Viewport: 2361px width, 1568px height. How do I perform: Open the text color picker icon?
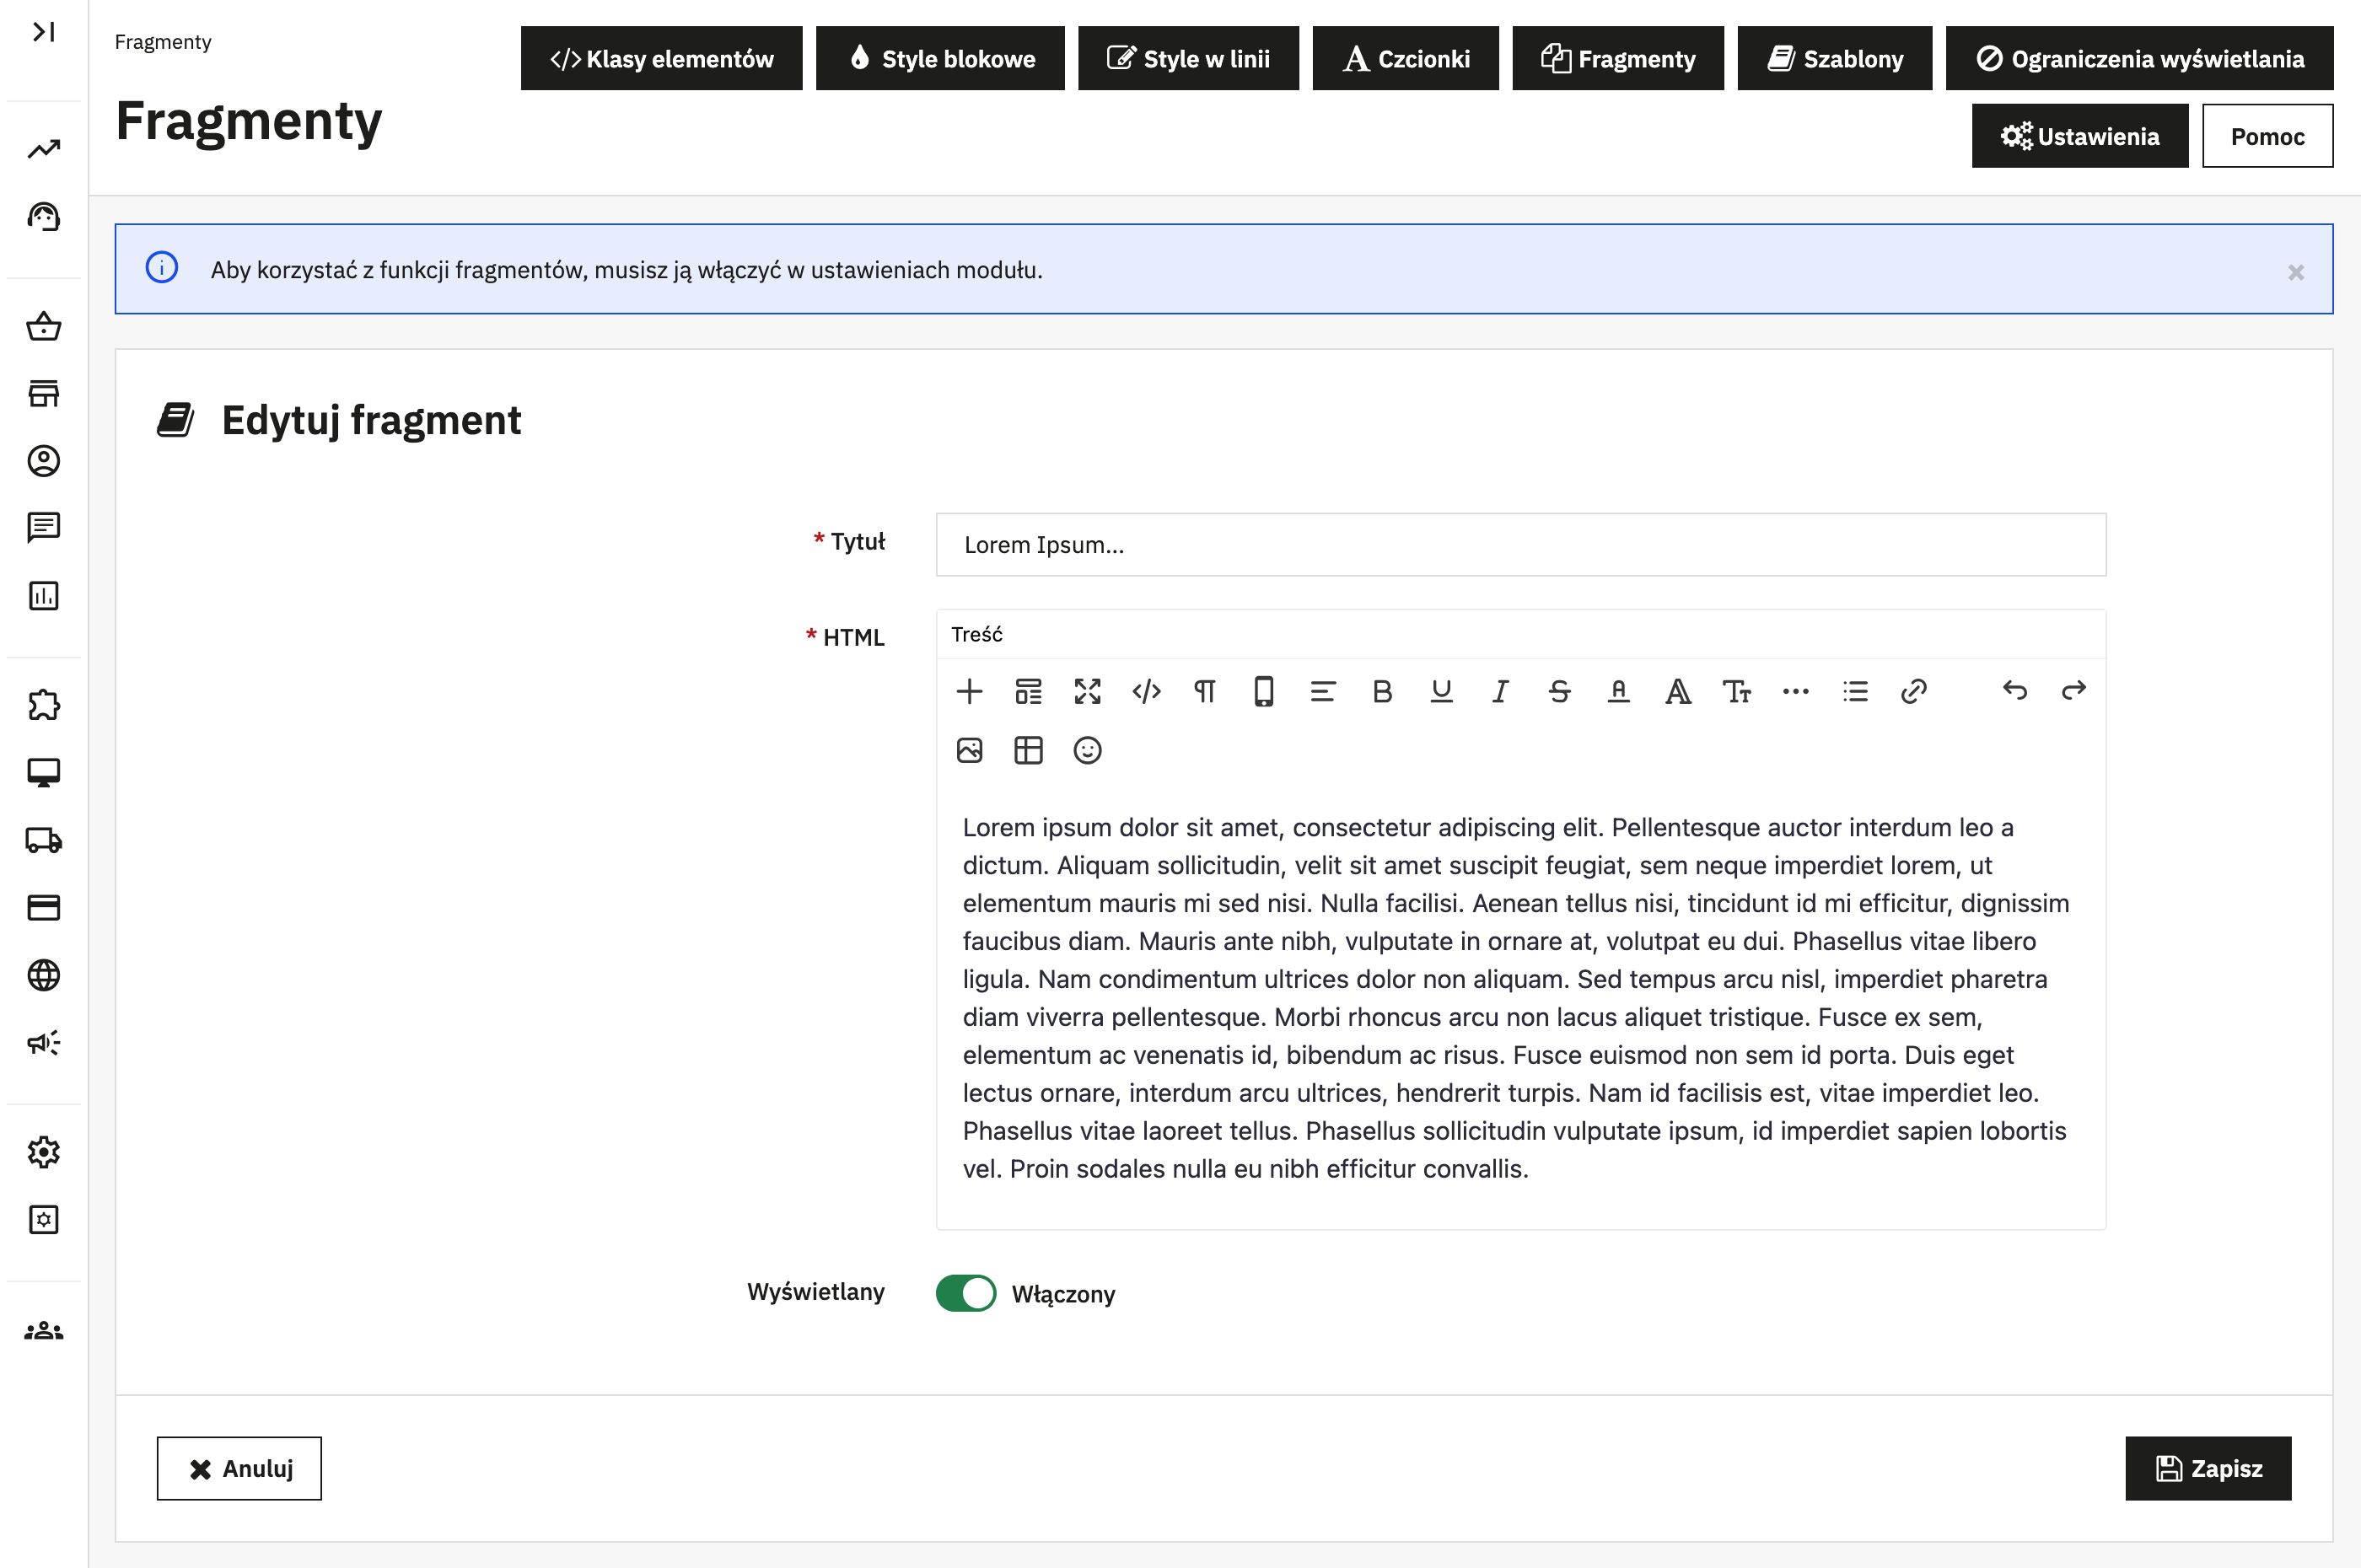coord(1618,691)
